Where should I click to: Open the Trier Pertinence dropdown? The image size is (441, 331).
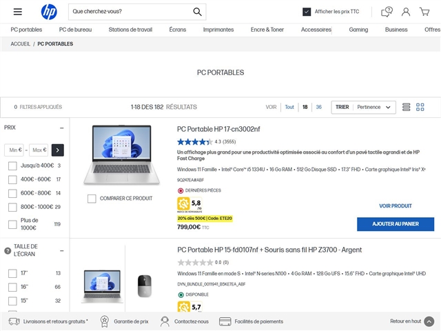363,108
